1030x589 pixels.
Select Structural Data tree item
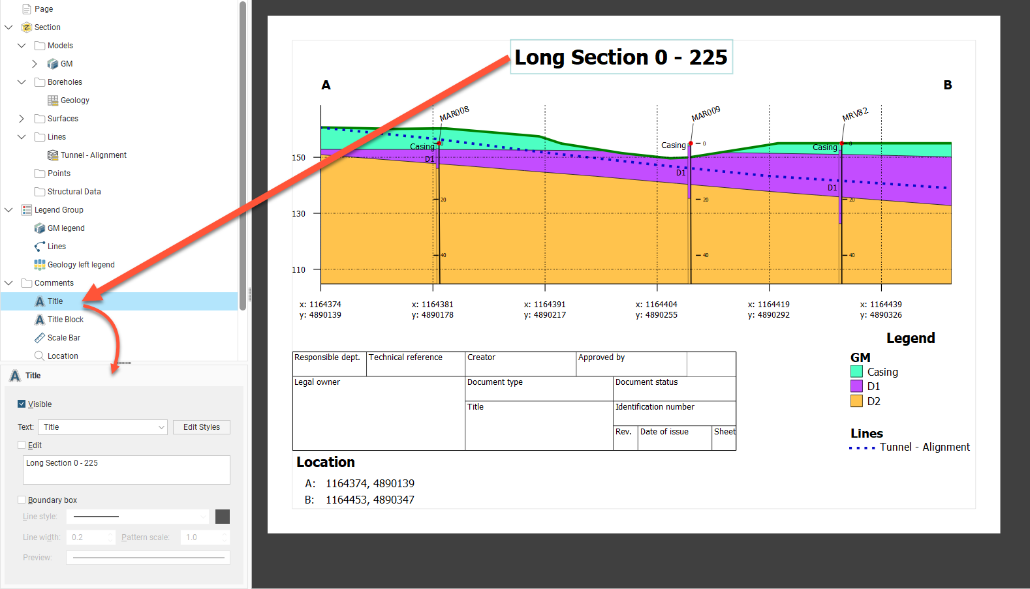coord(74,192)
